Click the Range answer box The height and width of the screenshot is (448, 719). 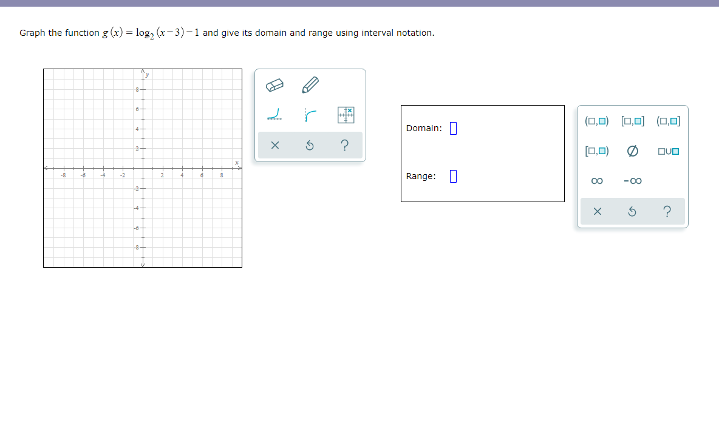pyautogui.click(x=452, y=175)
